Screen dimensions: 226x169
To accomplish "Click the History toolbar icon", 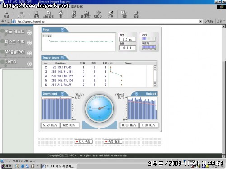I will click(110, 14).
